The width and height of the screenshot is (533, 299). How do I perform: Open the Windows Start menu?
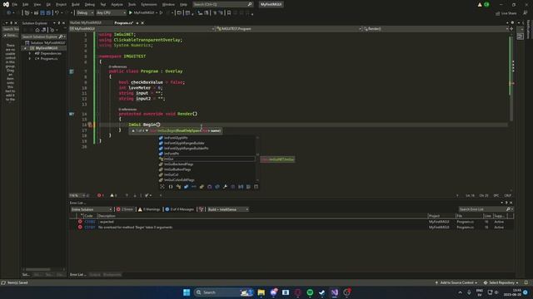pos(187,292)
